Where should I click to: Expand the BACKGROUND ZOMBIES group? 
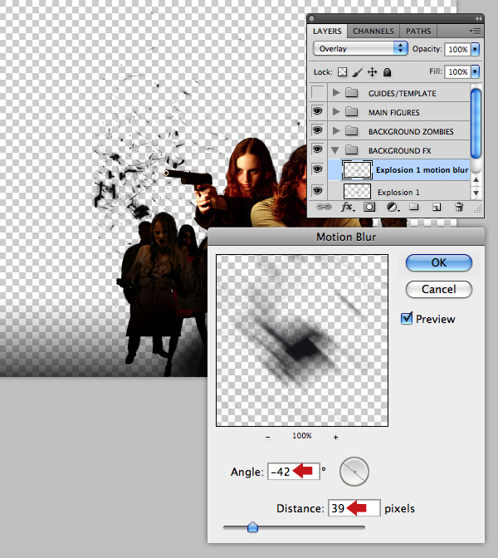(x=336, y=131)
